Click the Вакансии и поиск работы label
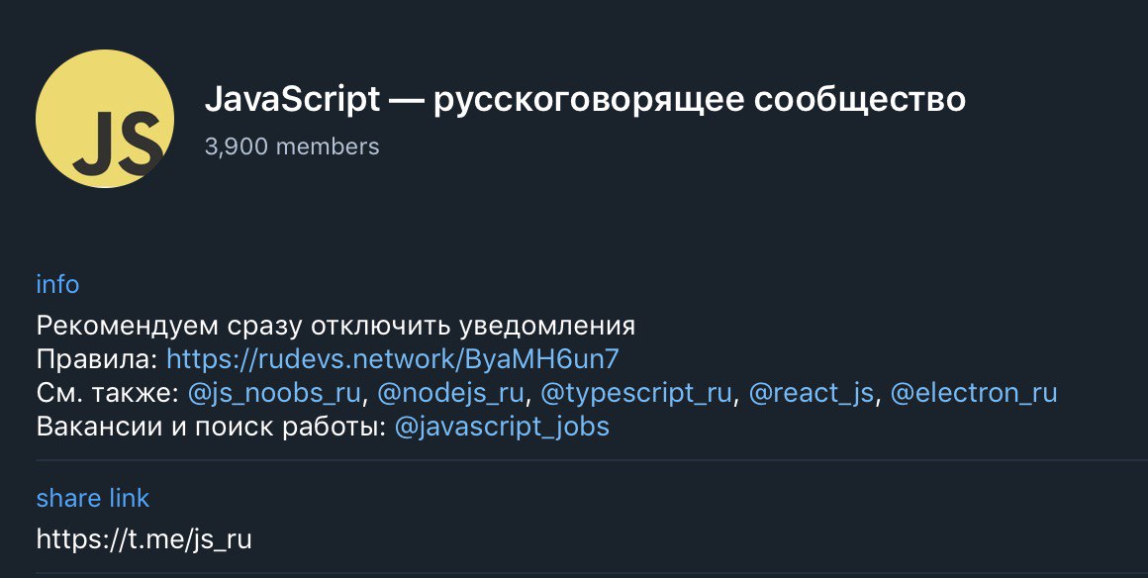 (x=211, y=428)
